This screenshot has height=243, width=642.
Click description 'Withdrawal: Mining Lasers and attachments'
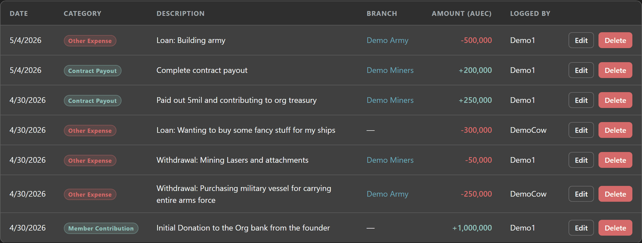232,160
